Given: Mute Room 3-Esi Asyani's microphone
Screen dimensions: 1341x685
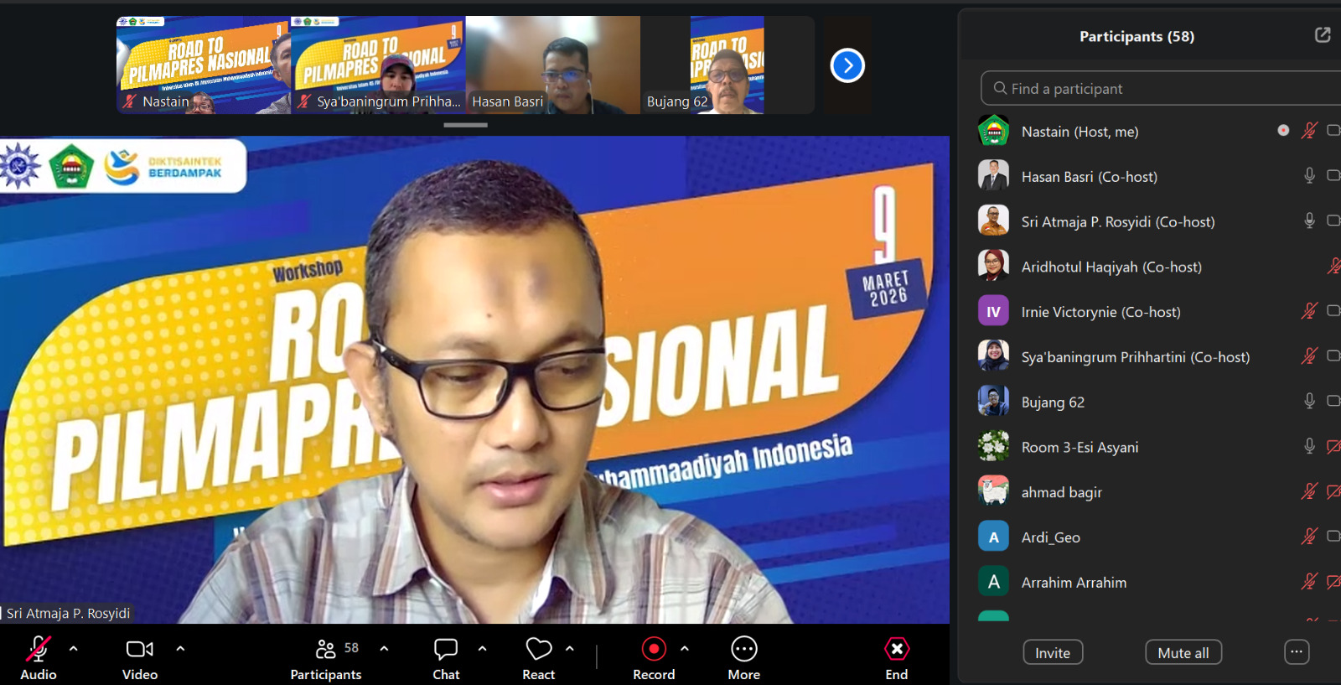Looking at the screenshot, I should pyautogui.click(x=1309, y=446).
